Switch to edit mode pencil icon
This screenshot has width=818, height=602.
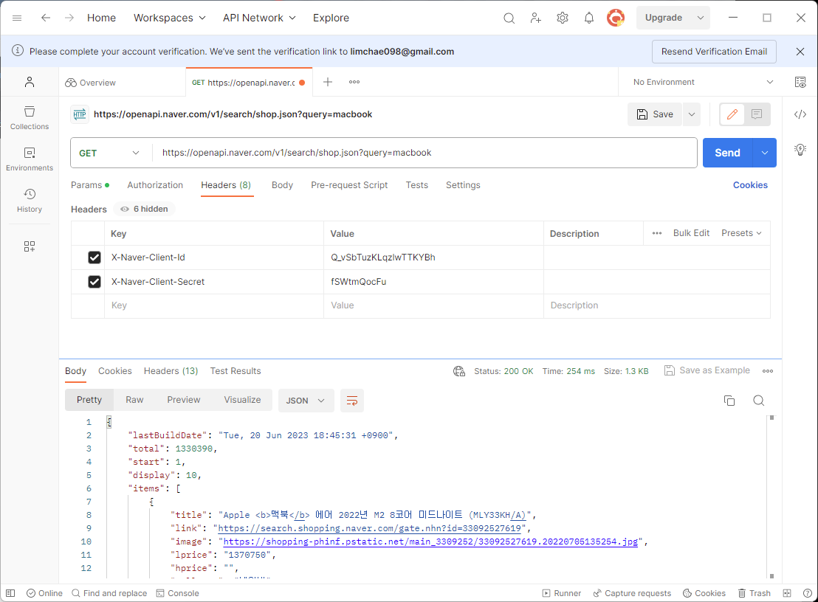point(732,114)
